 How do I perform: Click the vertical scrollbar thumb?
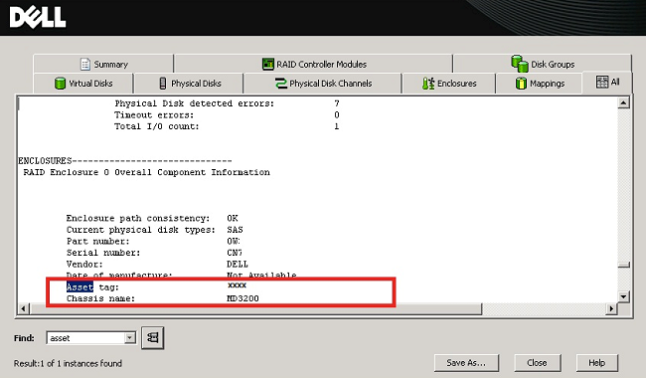click(624, 265)
